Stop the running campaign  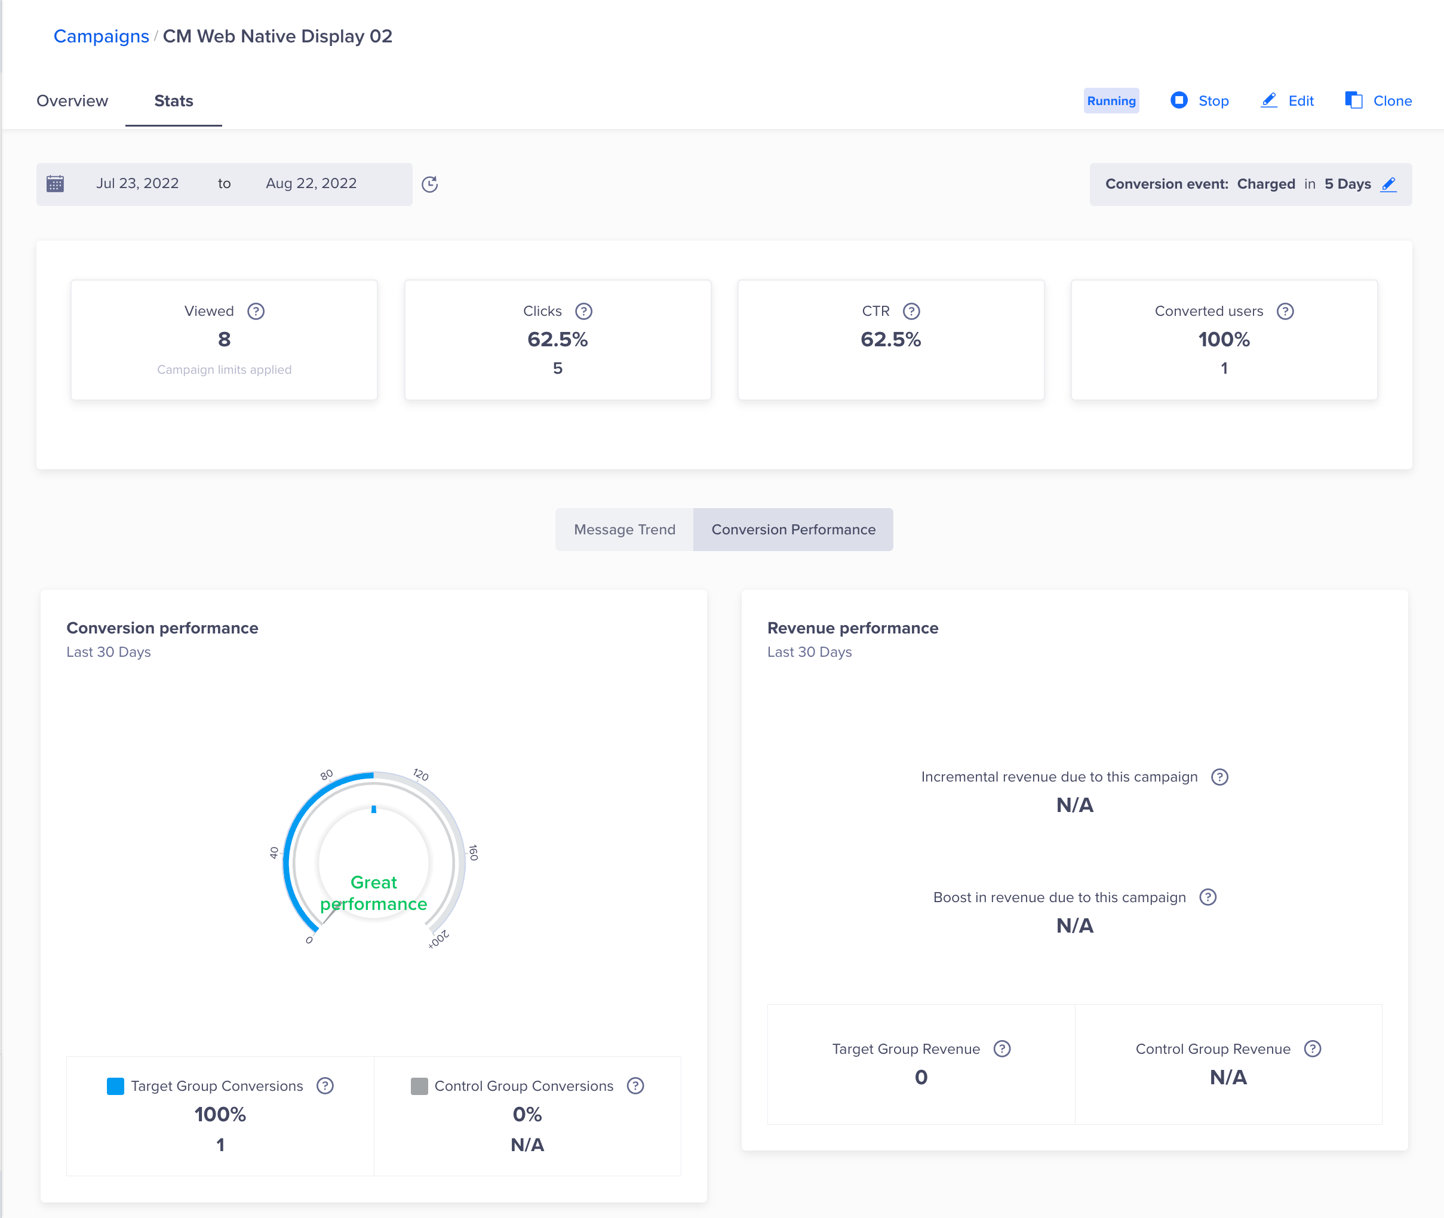[x=1200, y=101]
